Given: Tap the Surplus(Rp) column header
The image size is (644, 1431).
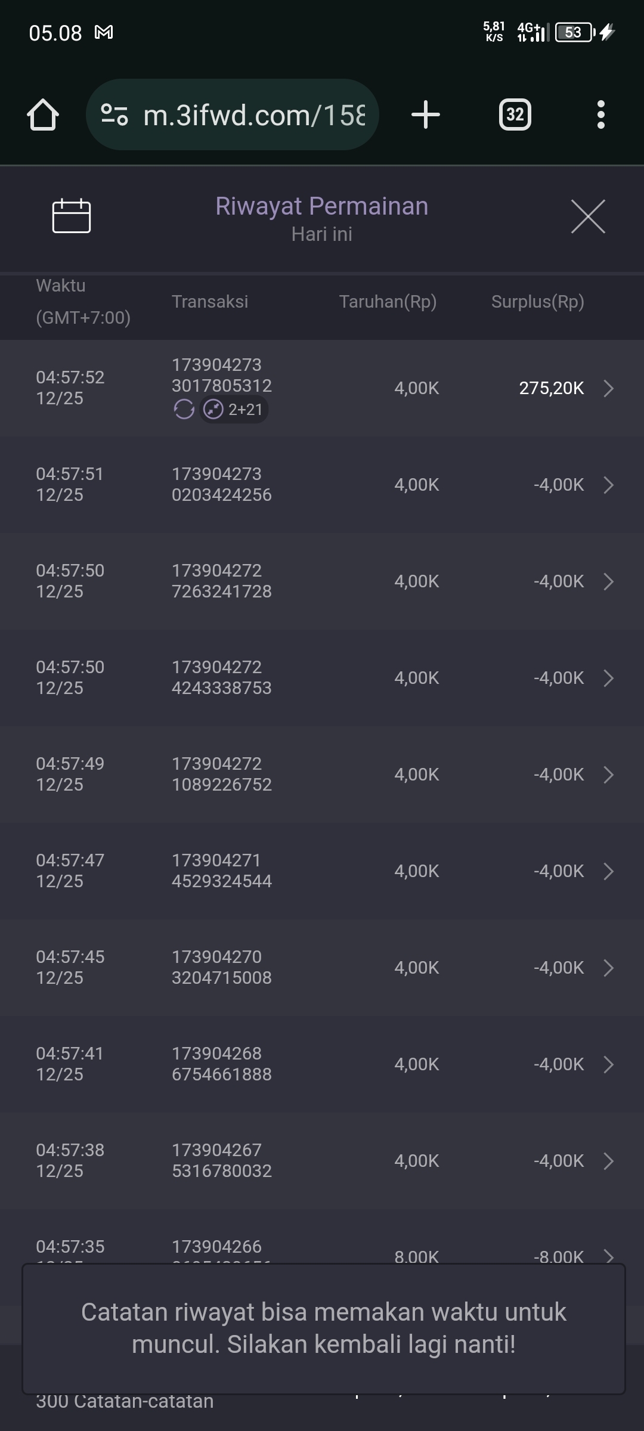Looking at the screenshot, I should pos(537,302).
